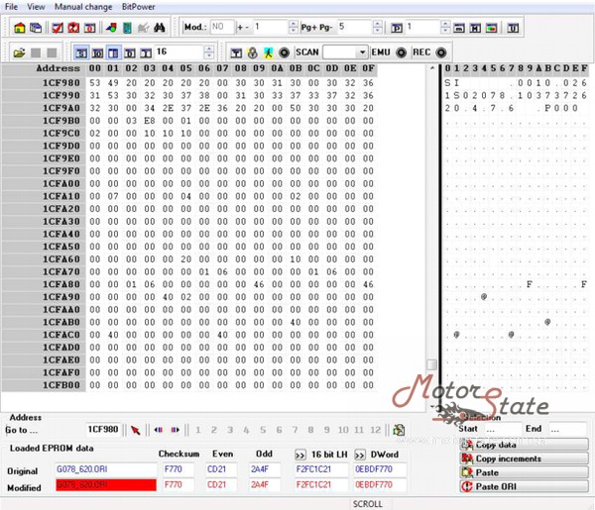Open the File menu
This screenshot has height=510, width=595.
[11, 7]
